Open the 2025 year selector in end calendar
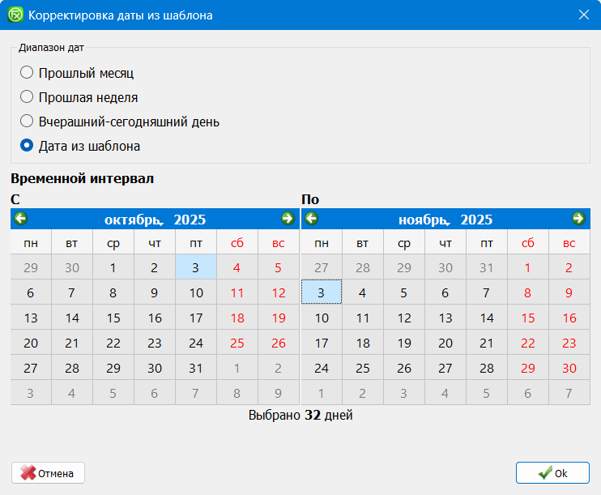Viewport: 601px width, 495px height. (x=476, y=220)
